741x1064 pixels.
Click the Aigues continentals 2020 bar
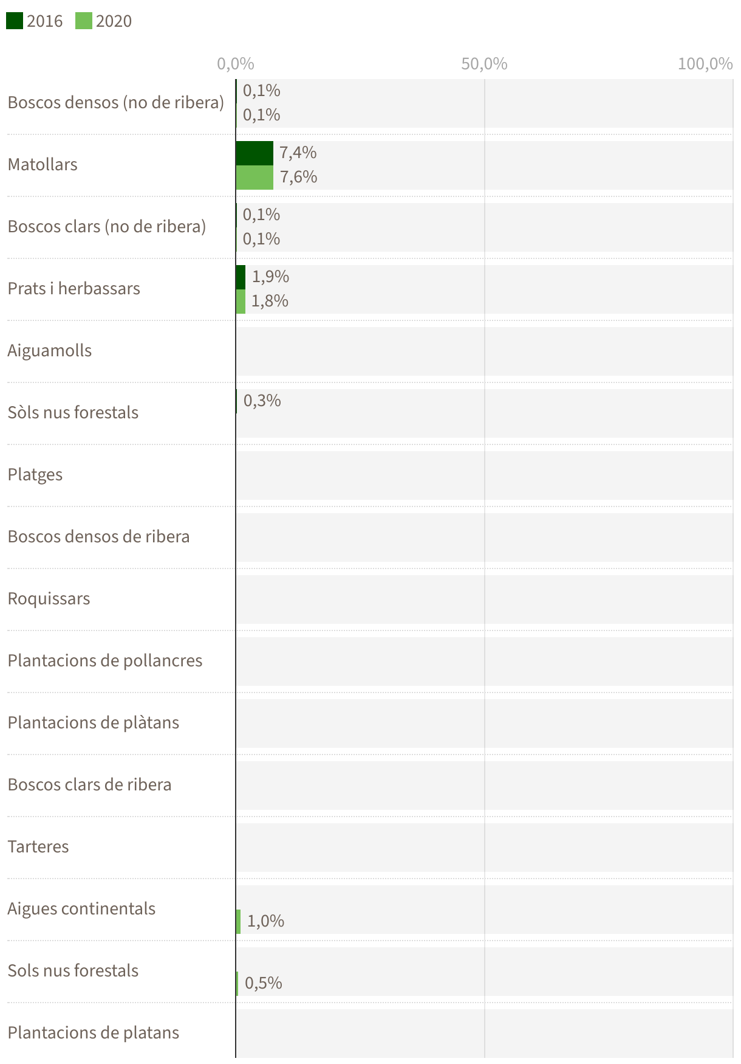(x=238, y=922)
